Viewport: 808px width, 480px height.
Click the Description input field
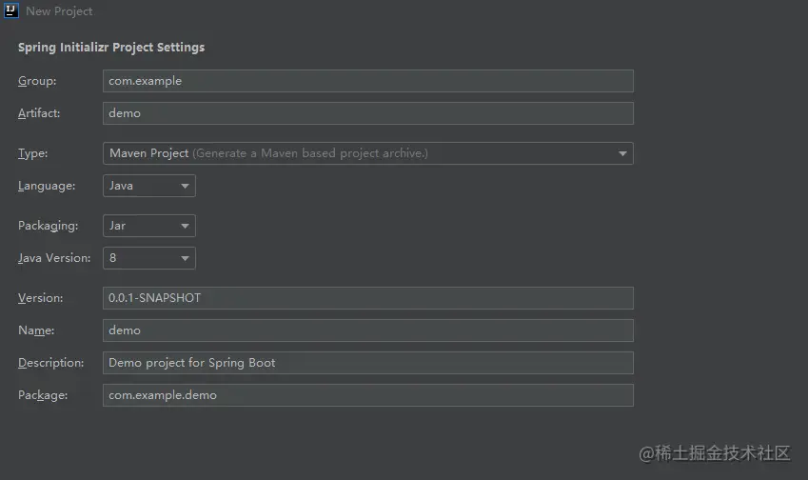pyautogui.click(x=368, y=363)
